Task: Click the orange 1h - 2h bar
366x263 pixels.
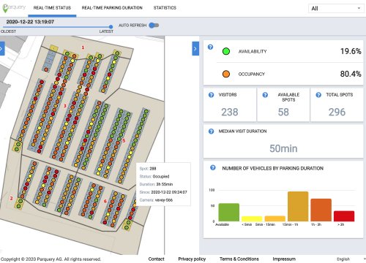Action: pos(321,210)
